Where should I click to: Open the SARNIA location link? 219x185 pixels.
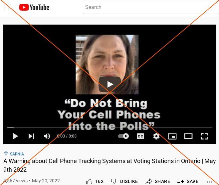[x=17, y=154]
